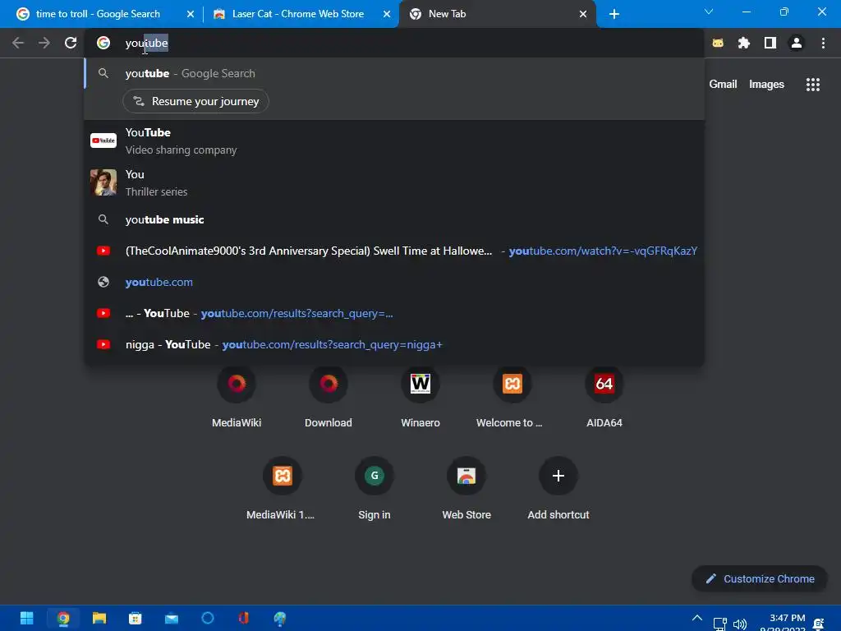
Task: Click Add shortcut plus button
Action: pos(558,476)
